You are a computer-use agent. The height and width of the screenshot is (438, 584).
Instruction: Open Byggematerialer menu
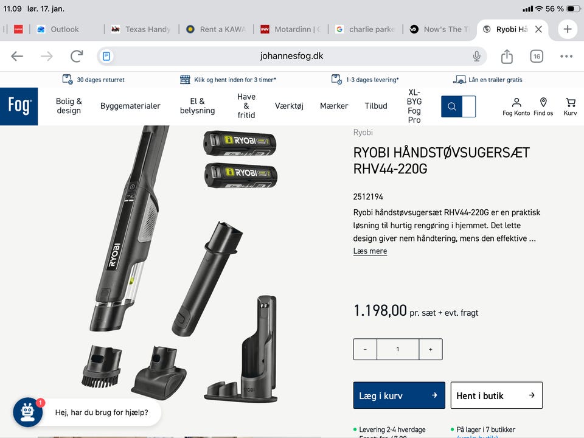(130, 106)
